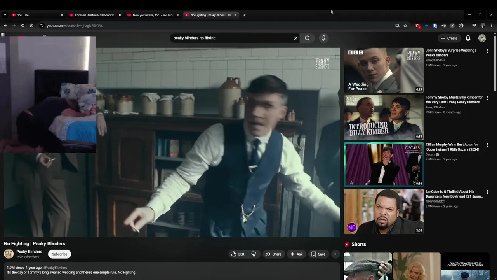Open Cillian Murphy Wins Best Actor title
The image size is (497, 280).
coord(452,147)
